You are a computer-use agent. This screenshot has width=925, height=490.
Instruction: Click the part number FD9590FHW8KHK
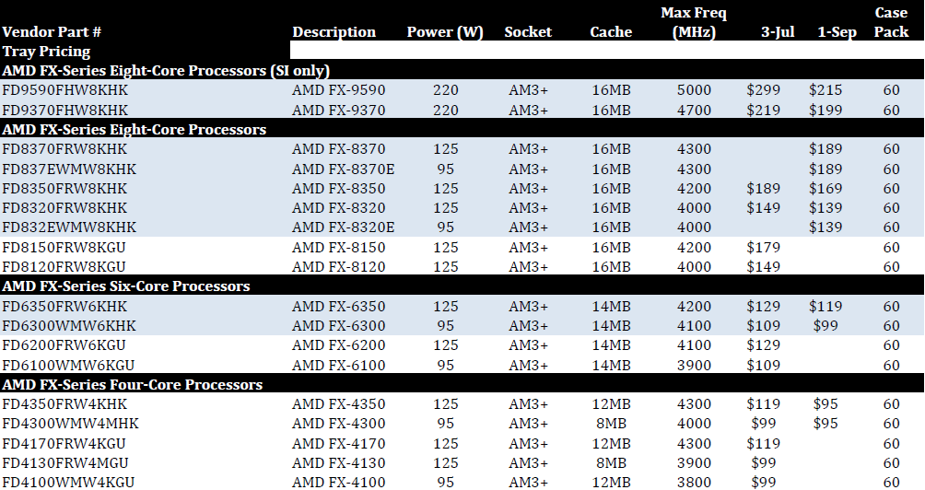pyautogui.click(x=64, y=90)
